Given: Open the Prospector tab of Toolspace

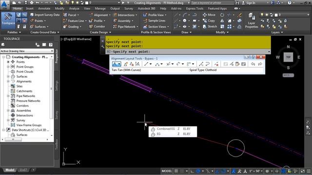Looking at the screenshot, I should pos(57,56).
